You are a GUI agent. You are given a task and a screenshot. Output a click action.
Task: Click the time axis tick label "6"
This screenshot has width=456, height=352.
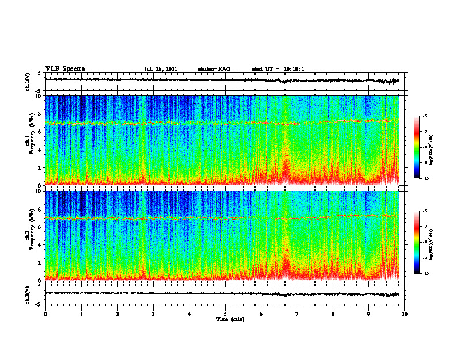click(x=261, y=314)
